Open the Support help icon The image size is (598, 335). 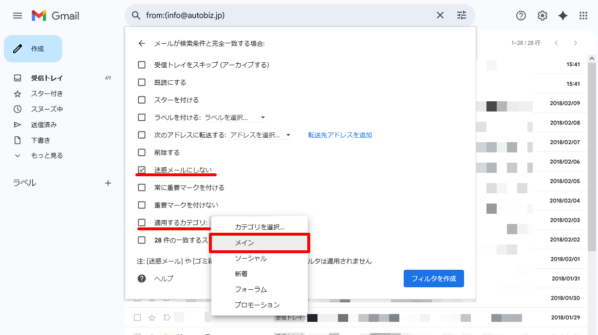[521, 16]
